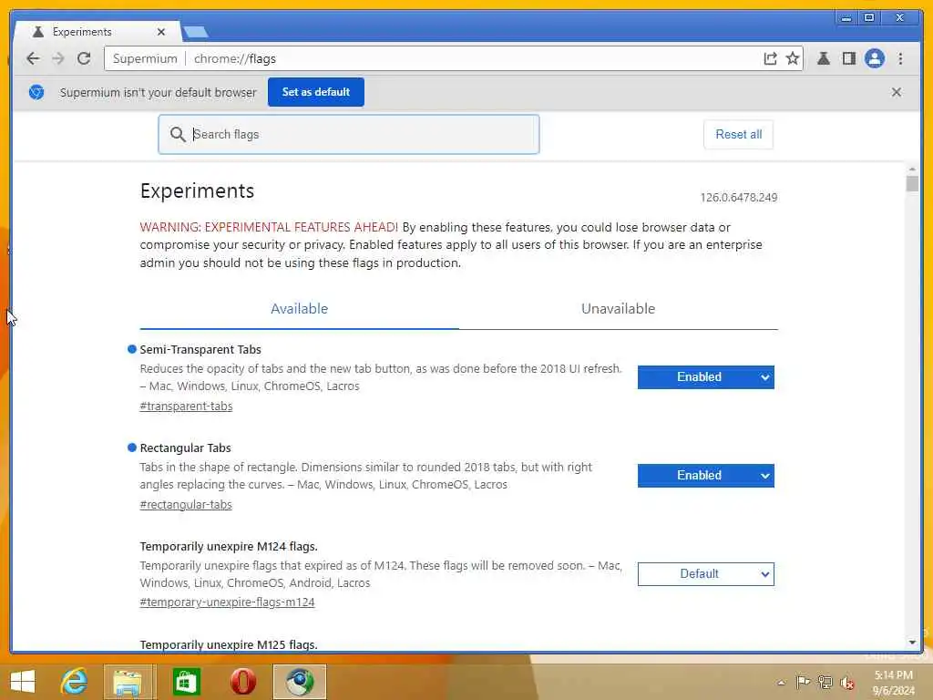Open the #temporary-unexpire-flags-m124 link

pos(227,602)
